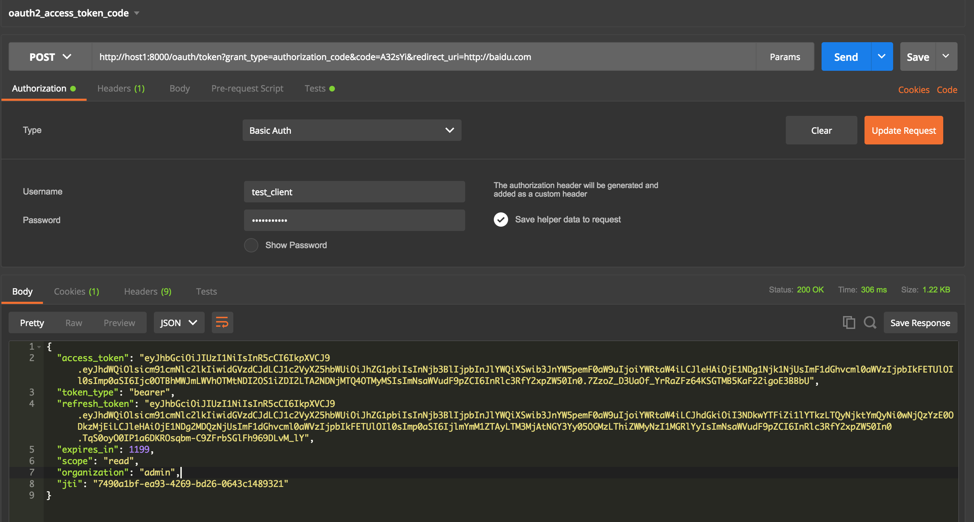Open the Cookies link
The width and height of the screenshot is (974, 522).
913,90
